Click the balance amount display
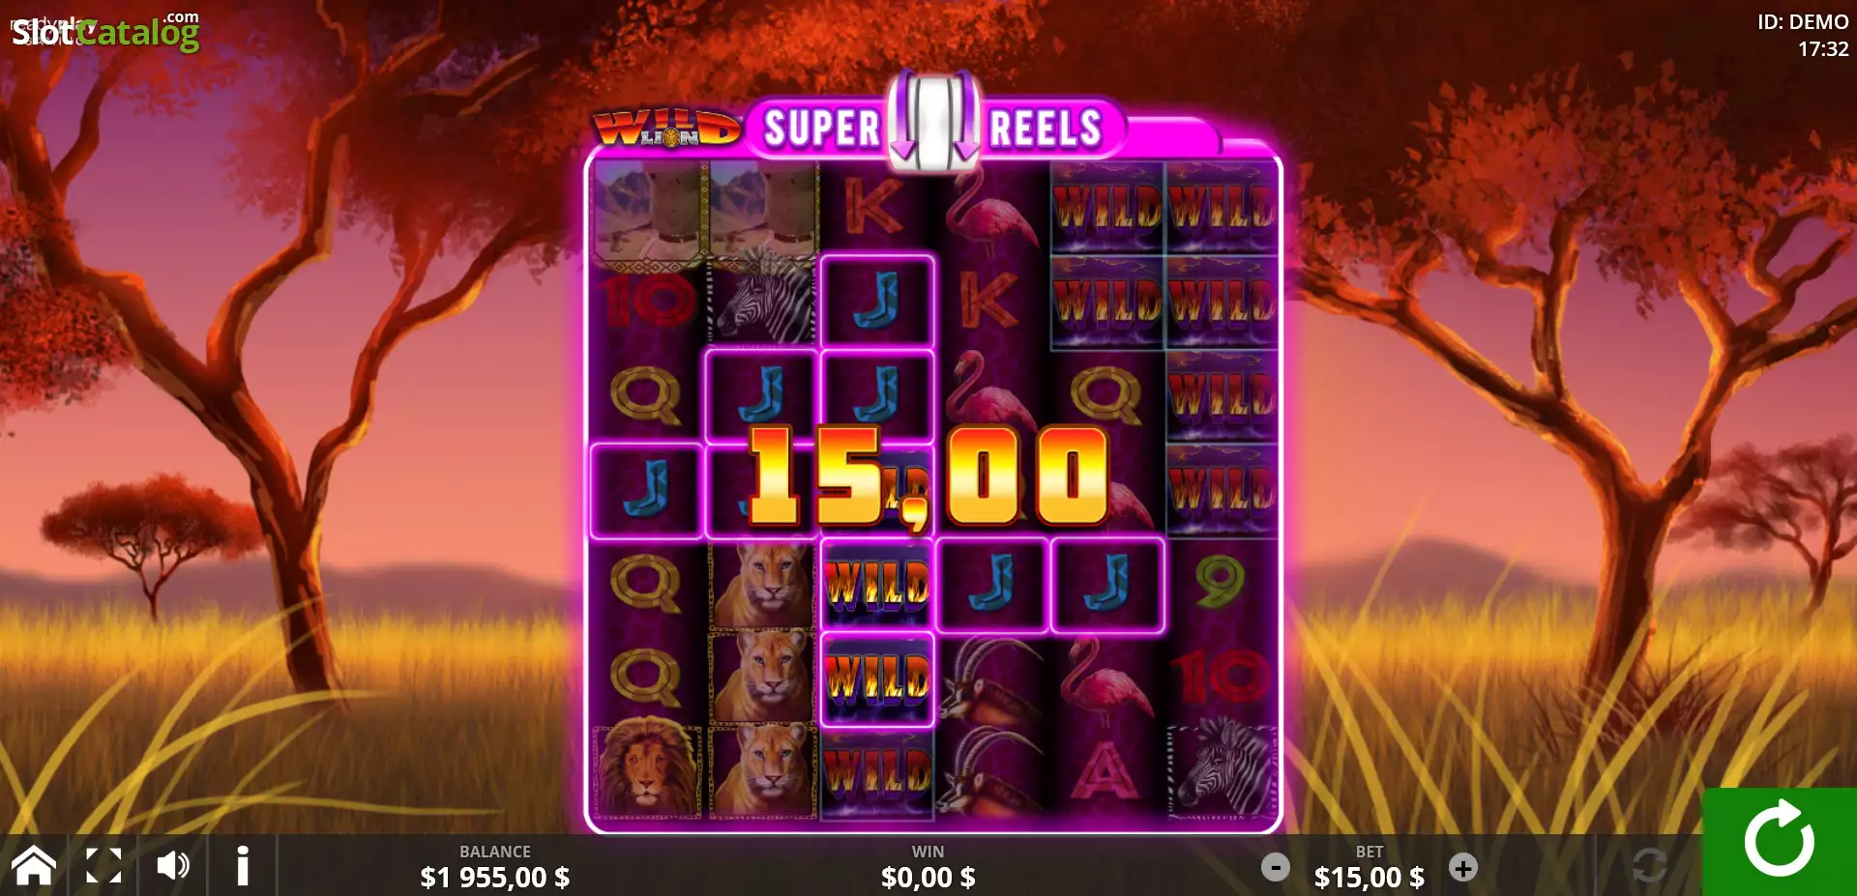This screenshot has height=896, width=1857. point(494,877)
